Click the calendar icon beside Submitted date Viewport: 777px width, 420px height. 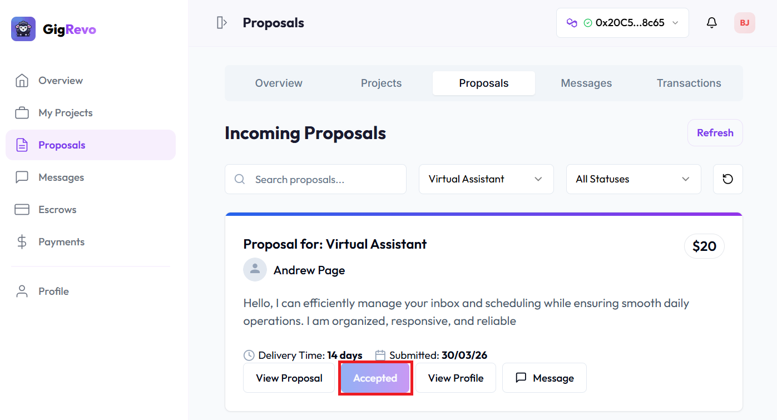[x=380, y=354]
